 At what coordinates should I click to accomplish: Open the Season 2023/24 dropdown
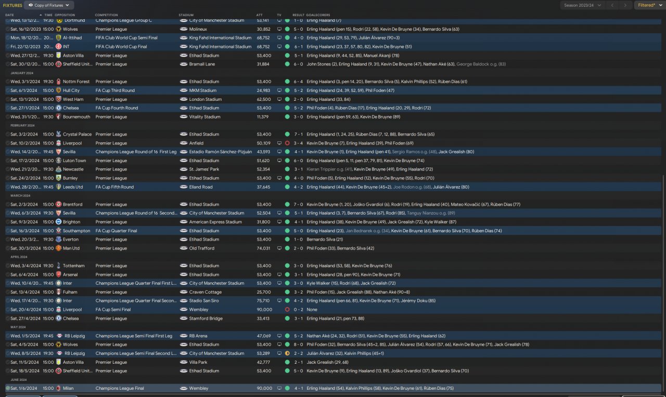click(x=582, y=5)
